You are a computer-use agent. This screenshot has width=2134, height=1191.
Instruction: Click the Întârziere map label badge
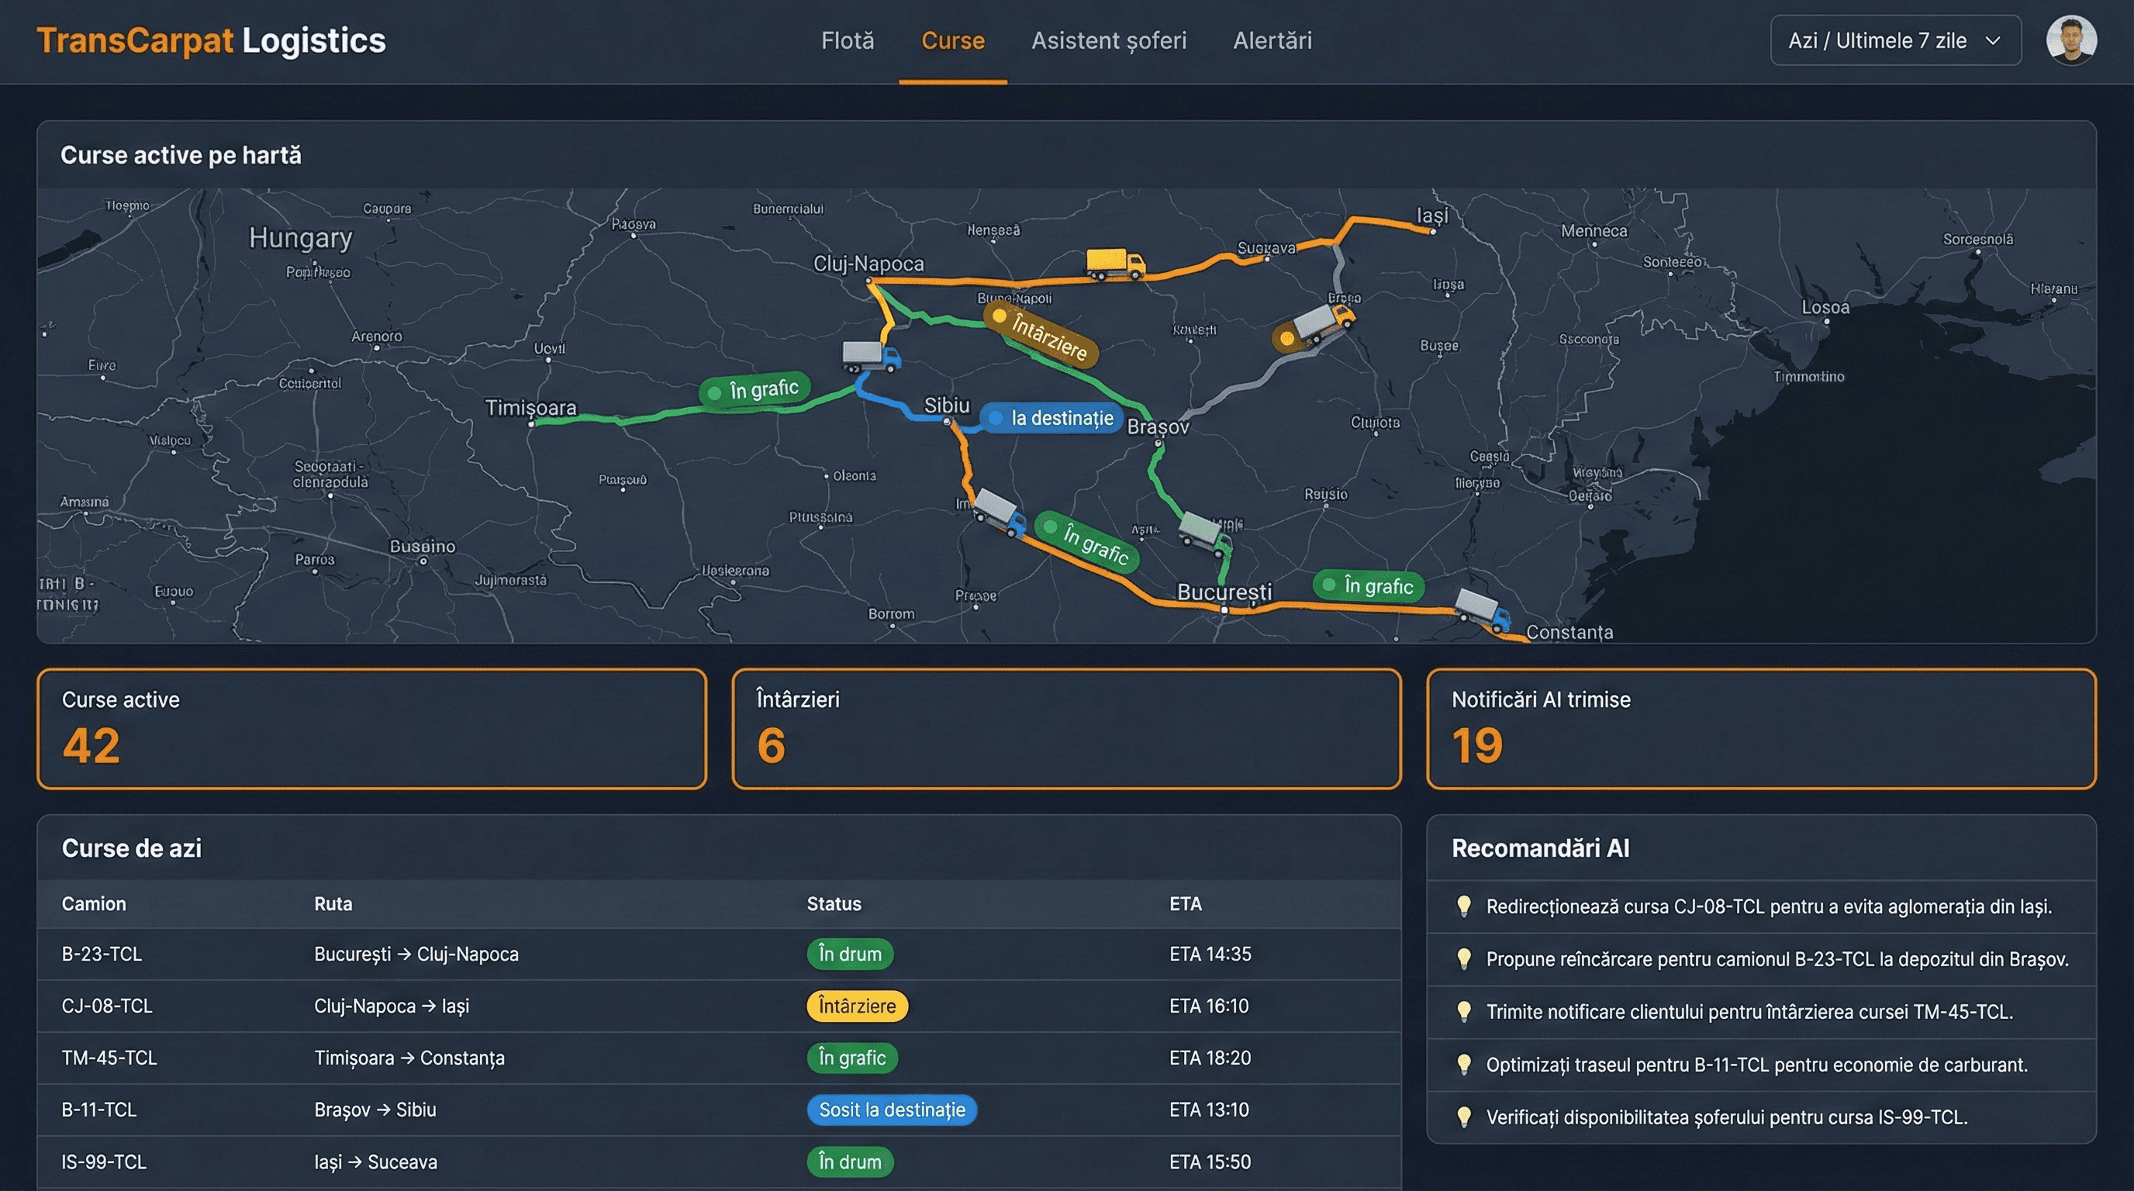tap(1041, 335)
